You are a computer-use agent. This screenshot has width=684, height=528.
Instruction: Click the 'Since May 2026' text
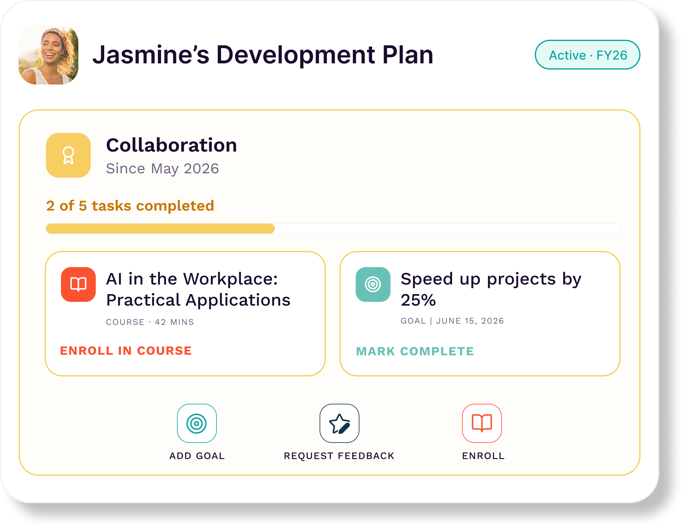[163, 169]
